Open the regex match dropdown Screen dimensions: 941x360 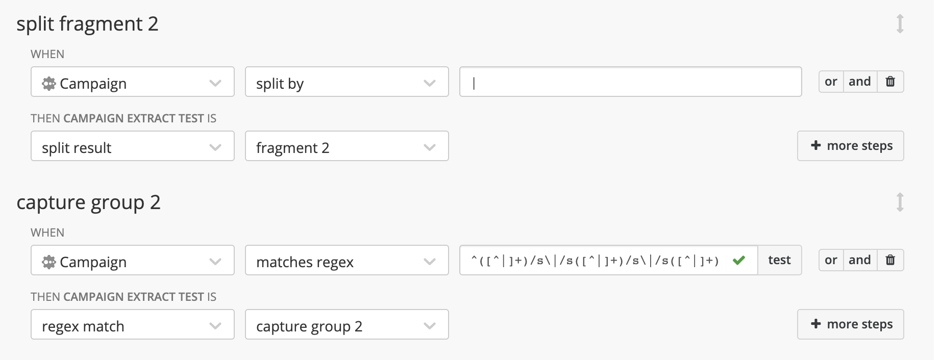coord(132,325)
